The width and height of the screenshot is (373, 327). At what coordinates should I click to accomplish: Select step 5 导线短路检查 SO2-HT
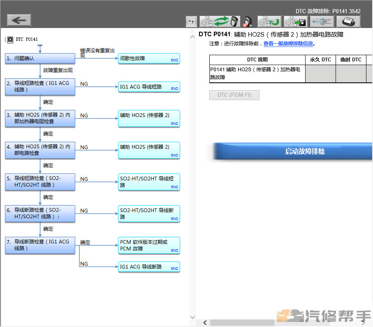coord(40,182)
